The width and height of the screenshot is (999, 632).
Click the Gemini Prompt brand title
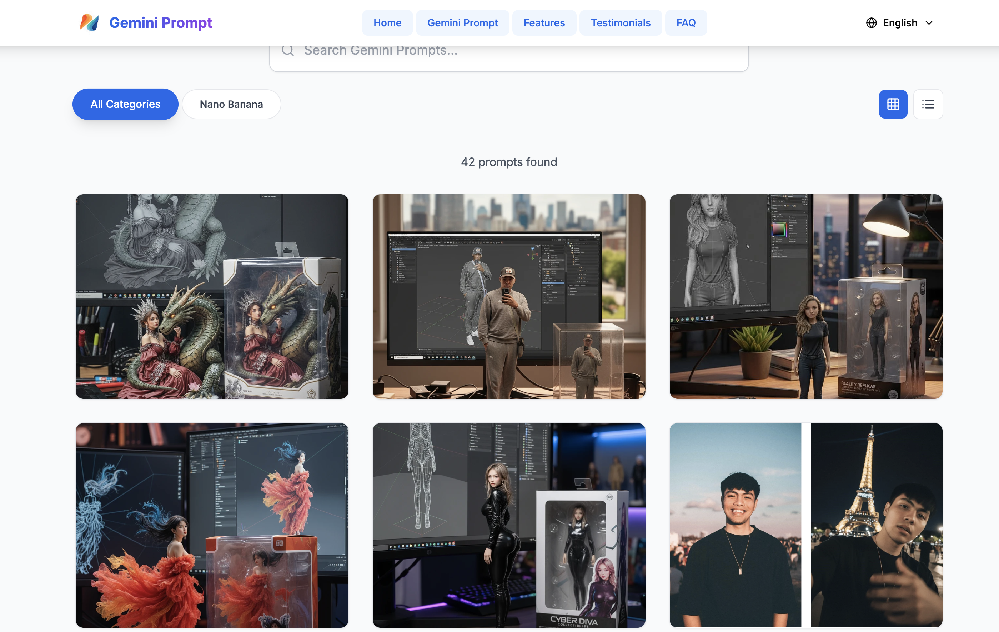161,23
